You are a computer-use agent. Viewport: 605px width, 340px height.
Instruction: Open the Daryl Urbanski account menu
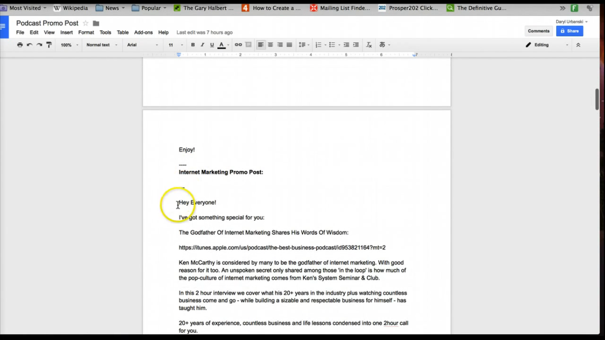click(x=572, y=22)
